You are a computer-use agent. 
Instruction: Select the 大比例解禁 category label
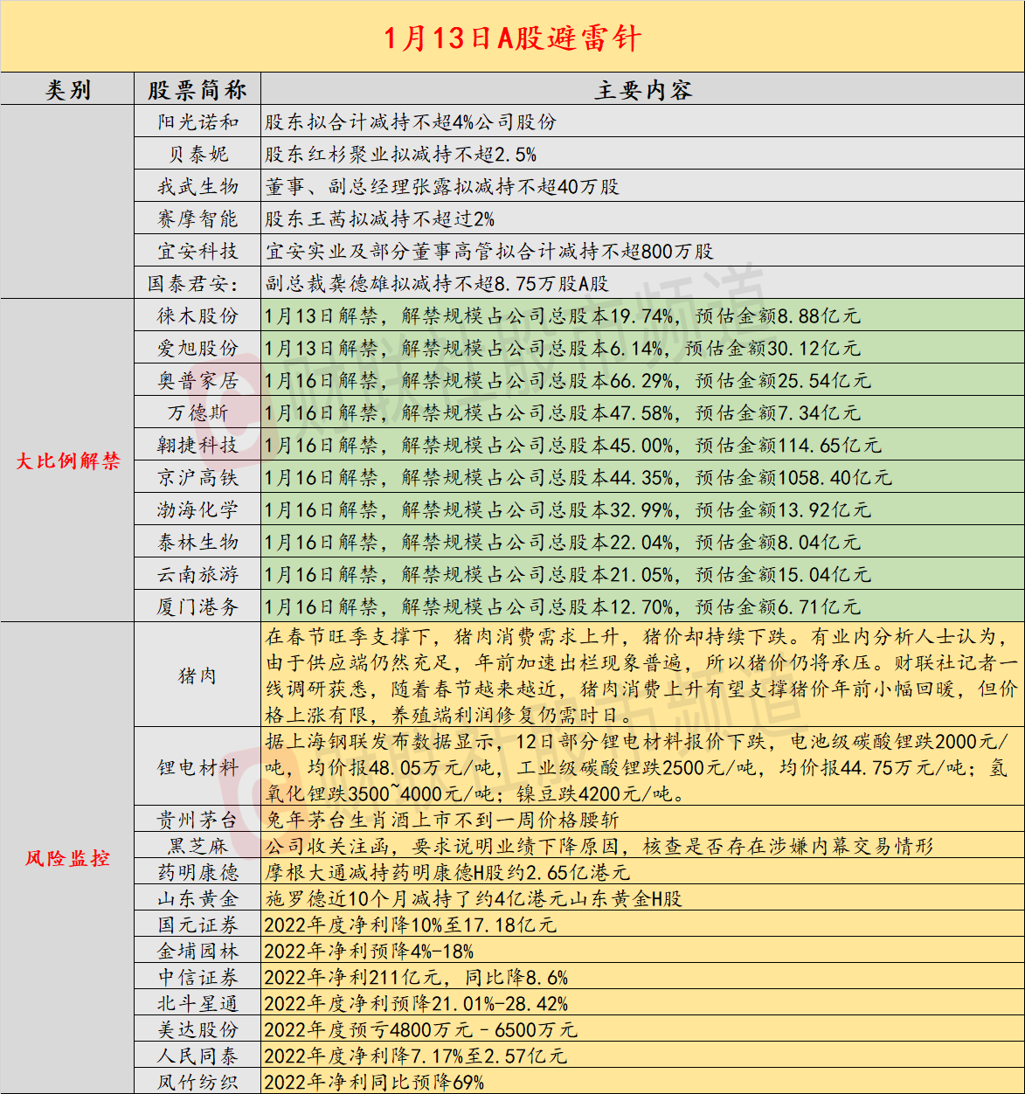tap(68, 460)
